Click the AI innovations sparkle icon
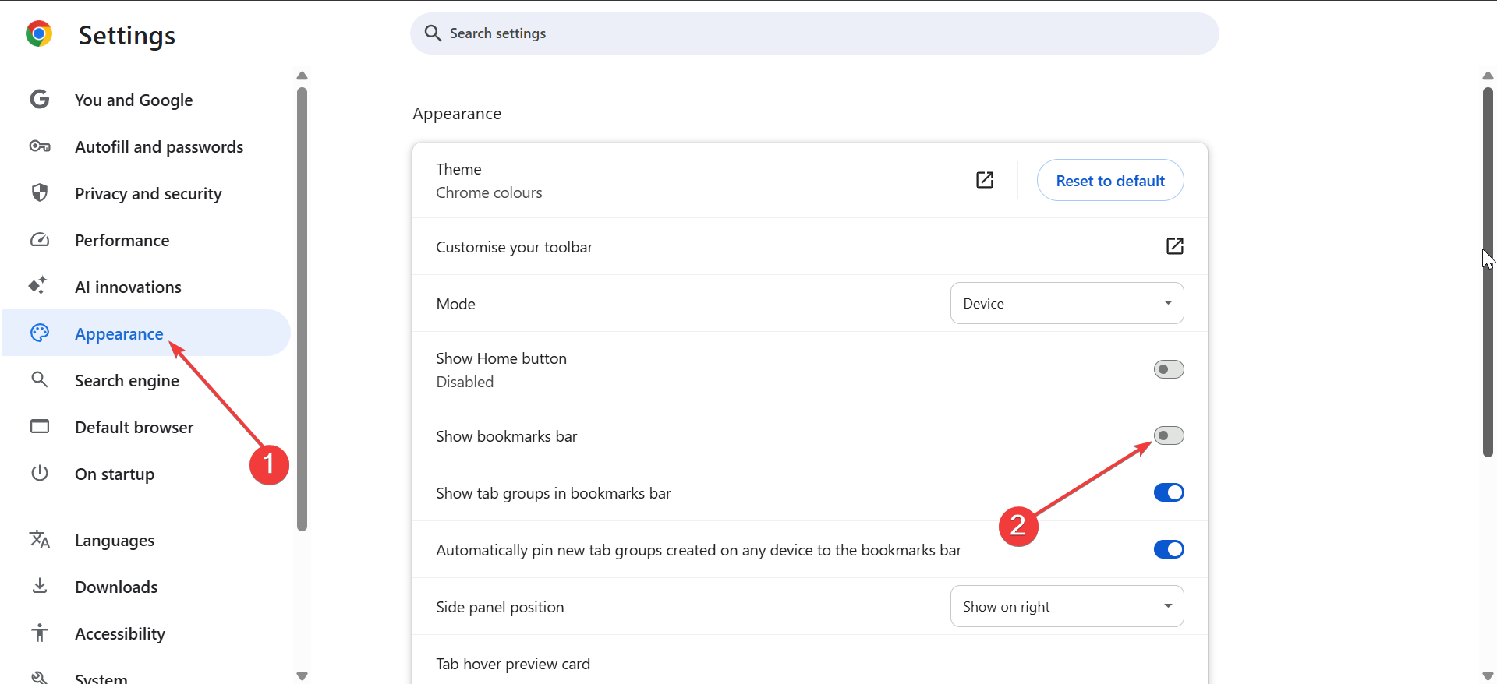 (x=38, y=286)
